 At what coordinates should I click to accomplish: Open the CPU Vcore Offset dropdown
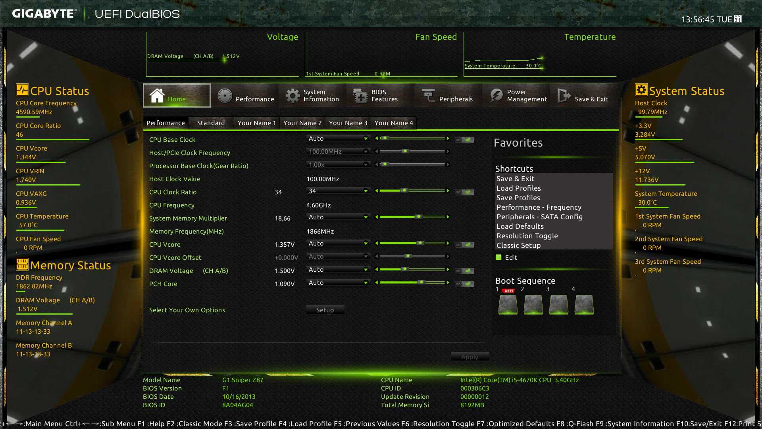pyautogui.click(x=338, y=256)
